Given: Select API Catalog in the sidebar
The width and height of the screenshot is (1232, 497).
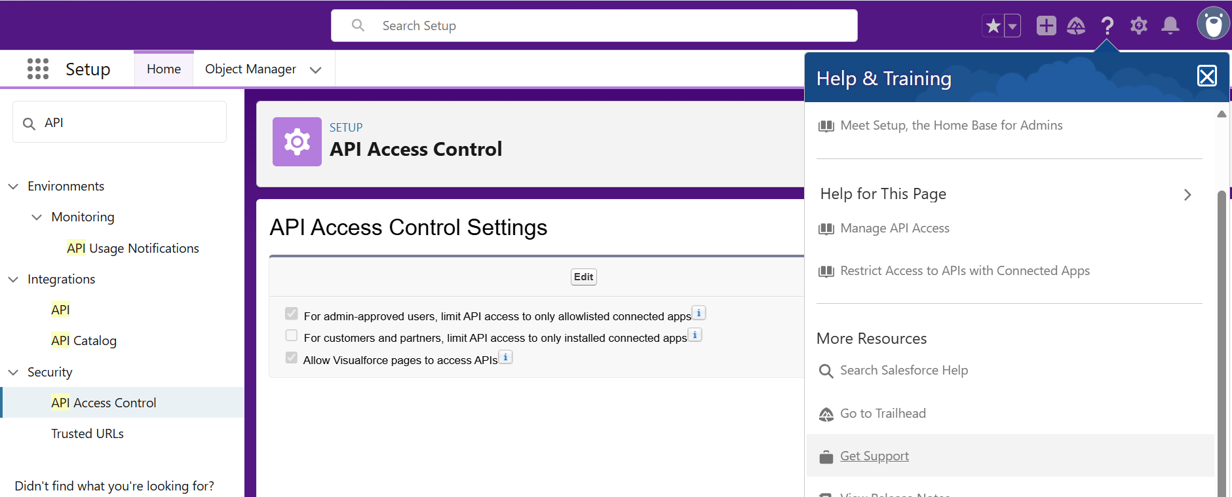Looking at the screenshot, I should coord(84,341).
